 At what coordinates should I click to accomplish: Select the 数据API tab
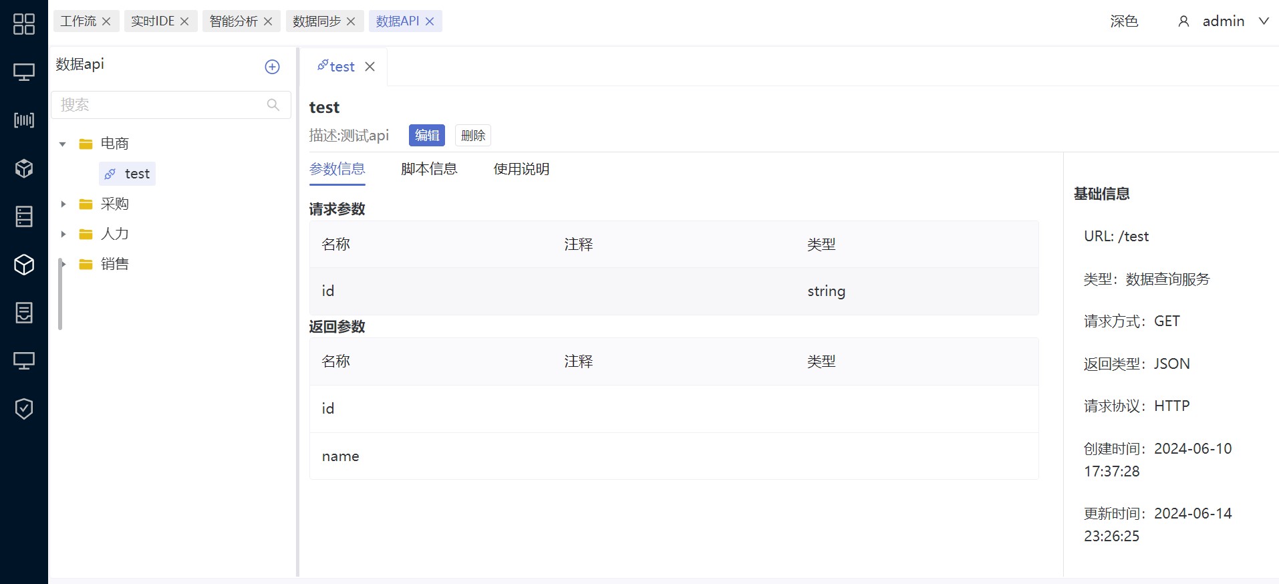coord(398,21)
